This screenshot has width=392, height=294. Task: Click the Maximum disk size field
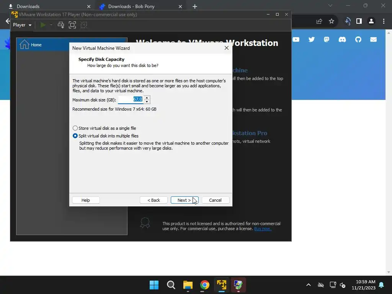(131, 100)
